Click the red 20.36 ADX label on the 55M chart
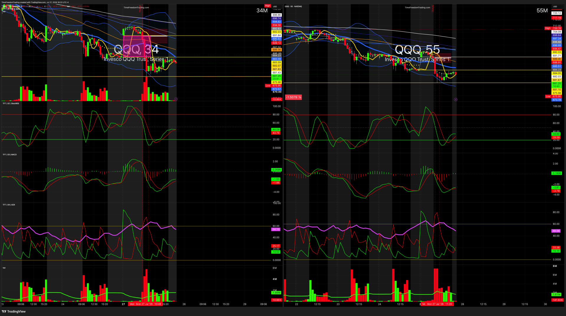This screenshot has height=316, width=566. (556, 248)
